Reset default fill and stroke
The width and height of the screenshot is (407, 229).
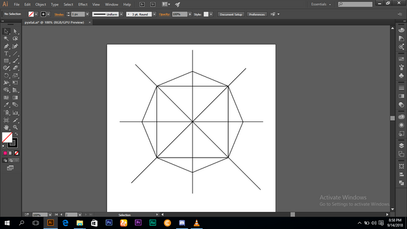click(4, 146)
